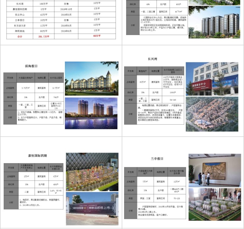Image resolution: width=244 pixels, height=229 pixels.
Task: Select the illuminated sand table model photo
Action: tap(92, 172)
